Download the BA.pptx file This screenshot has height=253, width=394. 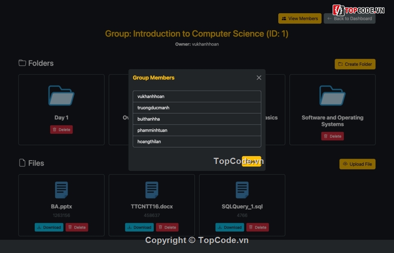pos(49,227)
